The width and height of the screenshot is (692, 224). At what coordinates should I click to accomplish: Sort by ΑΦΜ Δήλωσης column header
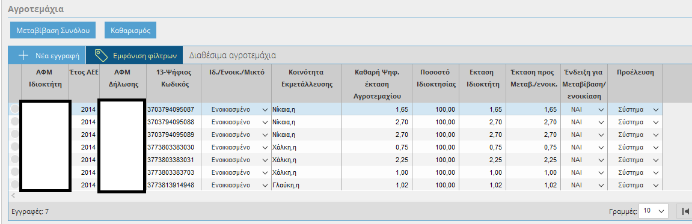point(122,84)
